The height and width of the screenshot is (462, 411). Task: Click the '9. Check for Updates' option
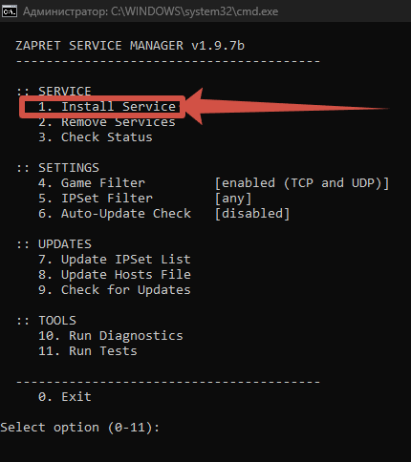click(115, 290)
